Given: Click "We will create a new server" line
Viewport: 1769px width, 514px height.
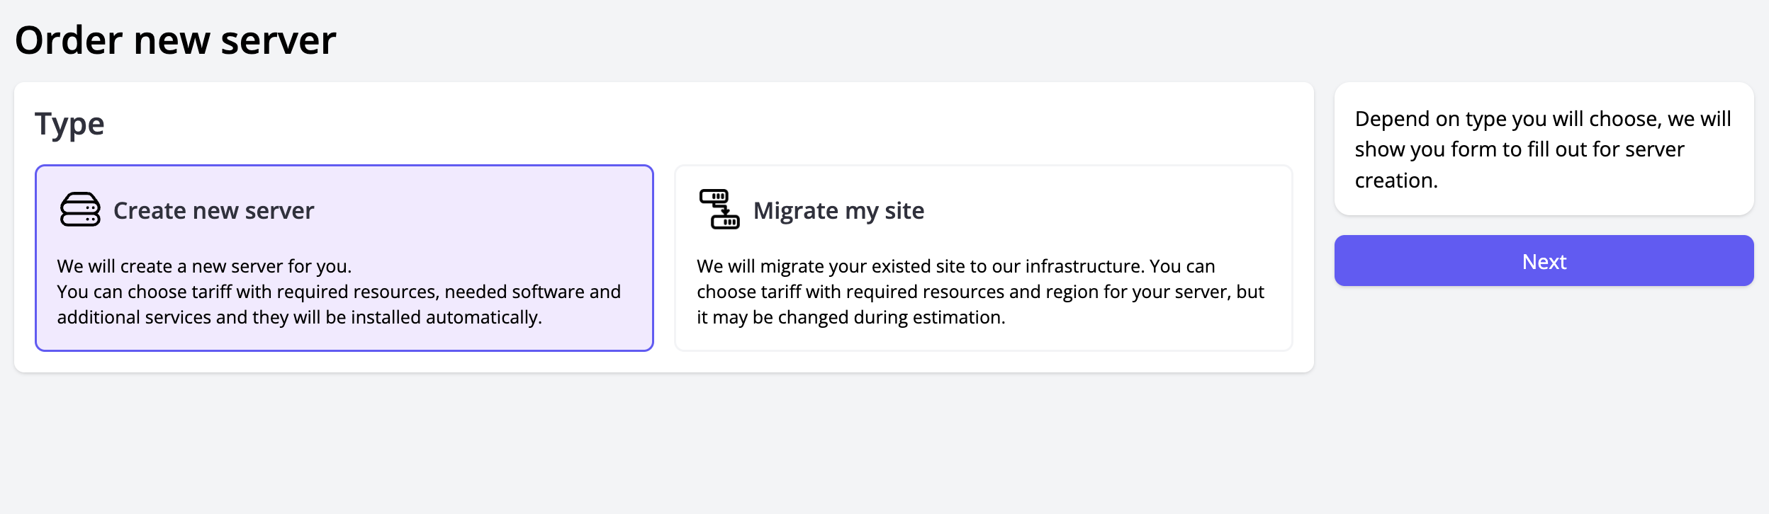Looking at the screenshot, I should 204,266.
